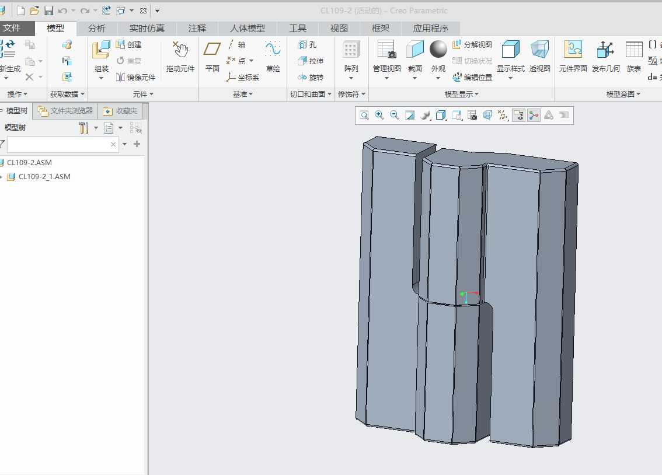Expand the 操作 group dropdown
662x475 pixels.
[18, 94]
